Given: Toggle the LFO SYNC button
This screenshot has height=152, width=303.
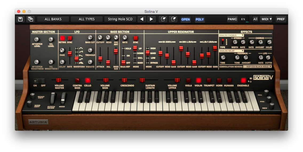Looking at the screenshot, I should coord(70,38).
